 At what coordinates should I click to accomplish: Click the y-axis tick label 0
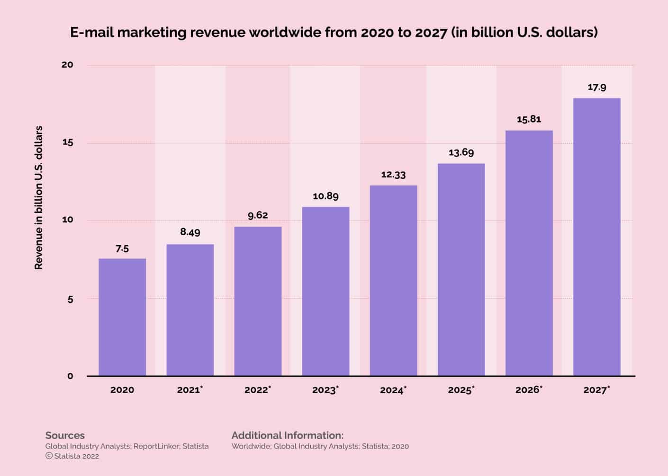[70, 376]
